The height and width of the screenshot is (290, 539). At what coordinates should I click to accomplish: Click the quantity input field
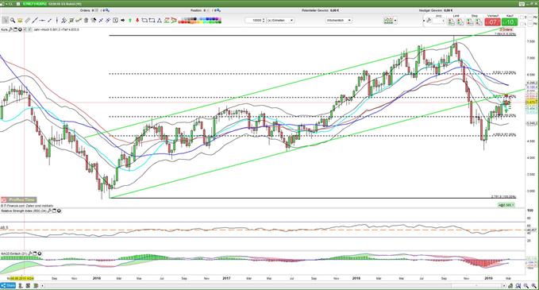pos(254,21)
